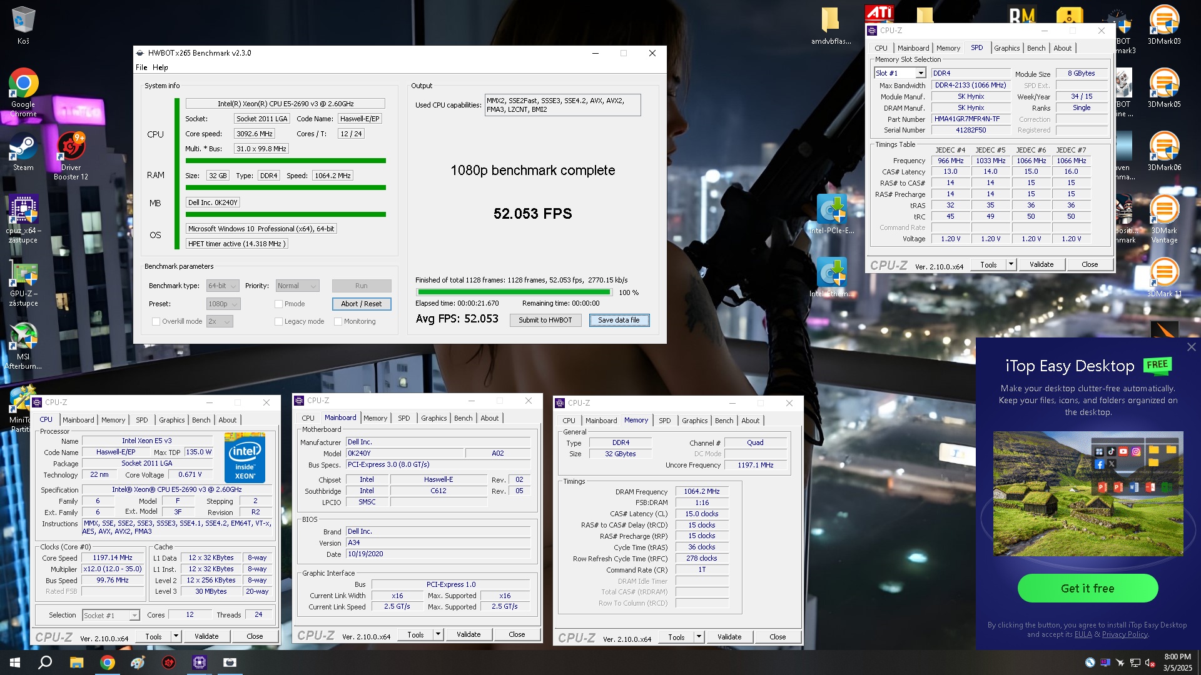Click the Save data file button
Screen dimensions: 1201x675
pos(619,320)
